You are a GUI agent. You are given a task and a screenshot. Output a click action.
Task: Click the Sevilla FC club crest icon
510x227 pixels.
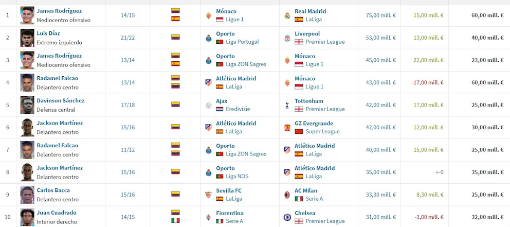209,195
